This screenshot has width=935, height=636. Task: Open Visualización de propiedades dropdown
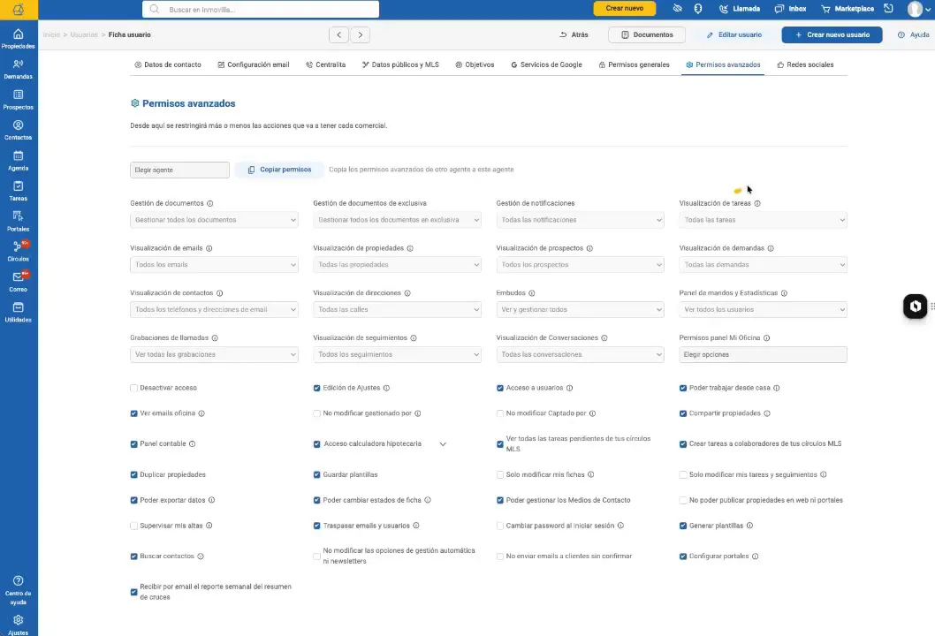click(x=397, y=265)
